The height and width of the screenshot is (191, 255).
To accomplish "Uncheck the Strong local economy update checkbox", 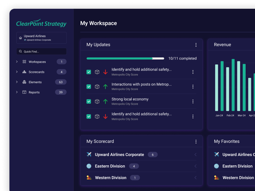I will (89, 101).
